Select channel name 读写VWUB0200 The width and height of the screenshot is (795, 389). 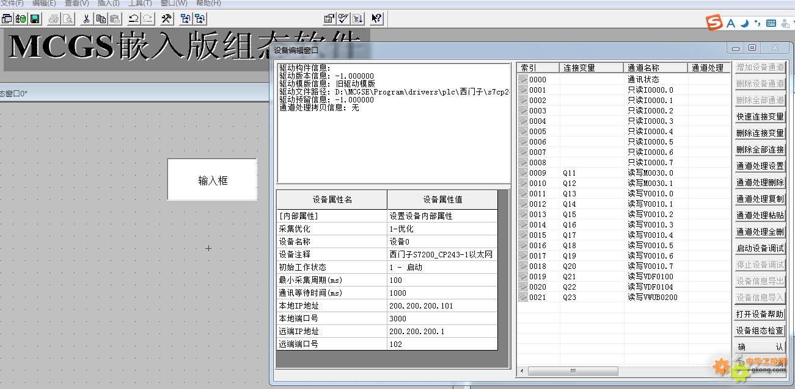(653, 298)
